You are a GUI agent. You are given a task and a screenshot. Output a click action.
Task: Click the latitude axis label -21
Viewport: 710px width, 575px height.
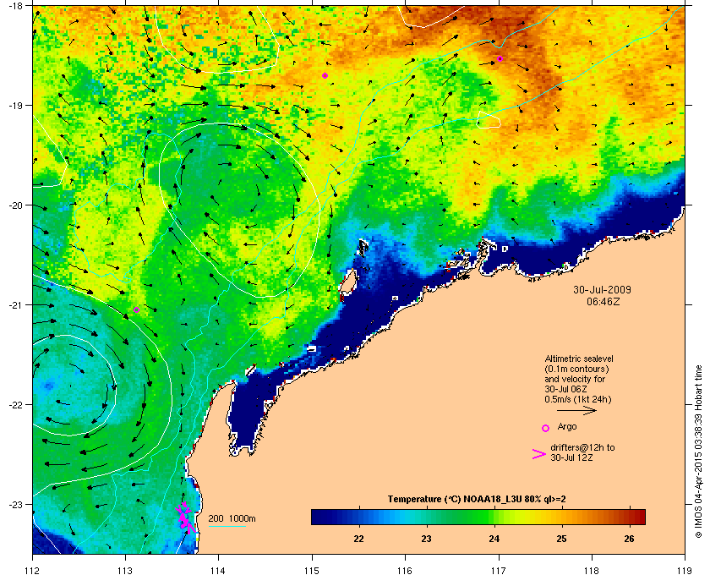pos(16,304)
